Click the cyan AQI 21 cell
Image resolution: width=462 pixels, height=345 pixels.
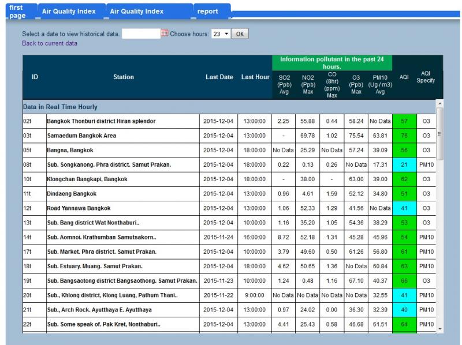click(x=404, y=164)
